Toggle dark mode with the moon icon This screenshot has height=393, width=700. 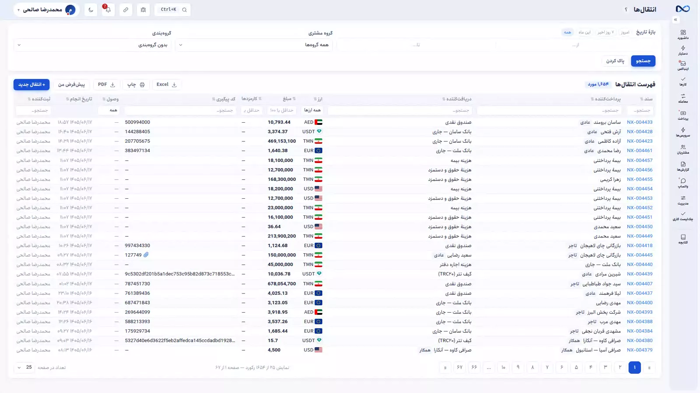tap(91, 10)
